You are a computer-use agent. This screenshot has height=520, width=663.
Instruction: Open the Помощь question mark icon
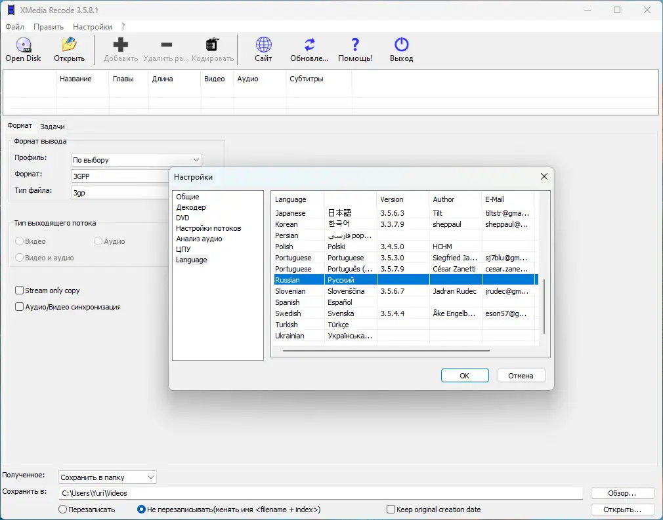point(355,45)
